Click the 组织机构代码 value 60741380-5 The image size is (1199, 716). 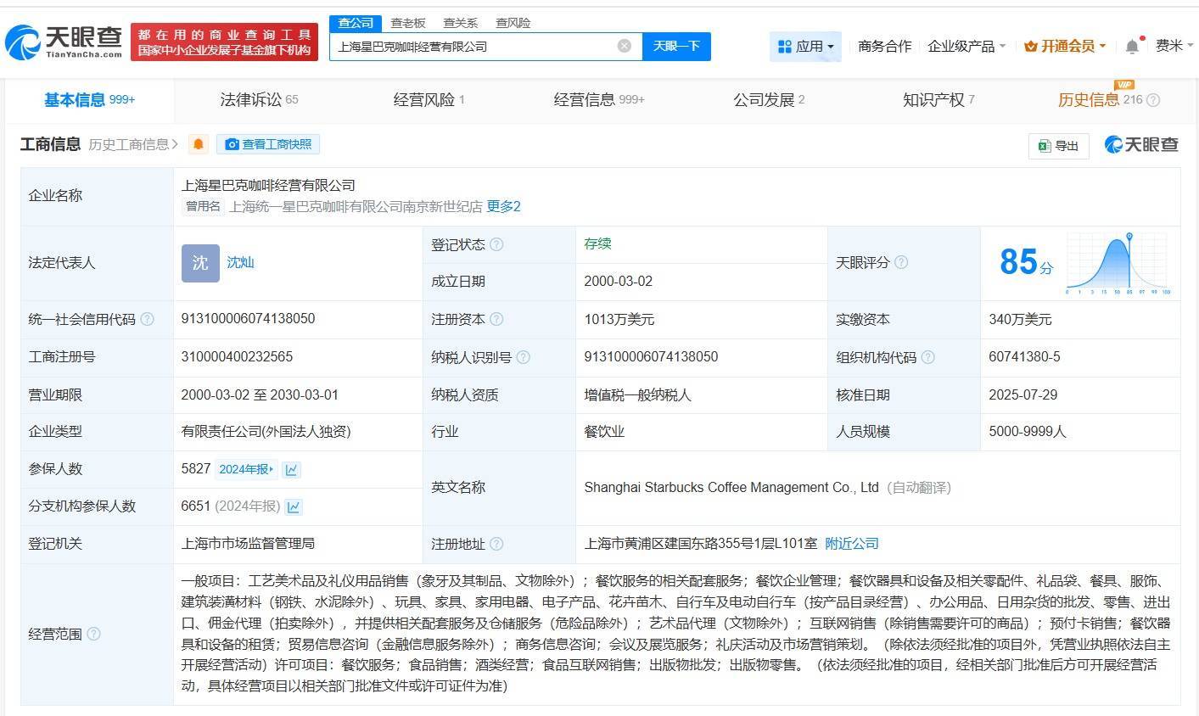coord(1024,357)
